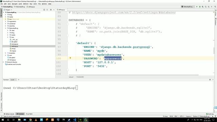Expand the top-level blog folder
This screenshot has height=122, width=217.
[5, 15]
